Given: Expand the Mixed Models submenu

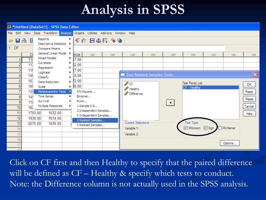Looking at the screenshot, I should (53, 58).
